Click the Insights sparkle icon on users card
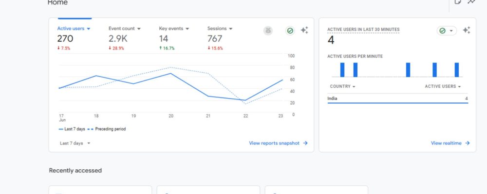Screen dimensions: 487x194 click(x=304, y=31)
